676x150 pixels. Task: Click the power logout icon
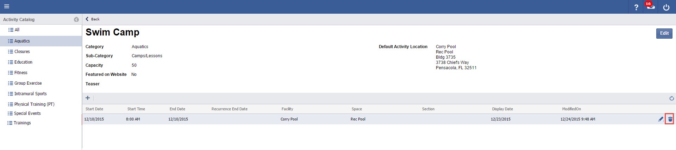click(x=666, y=7)
